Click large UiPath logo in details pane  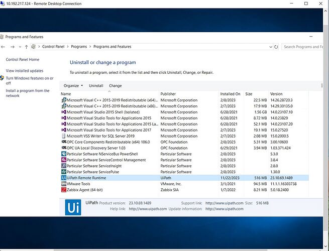73,207
